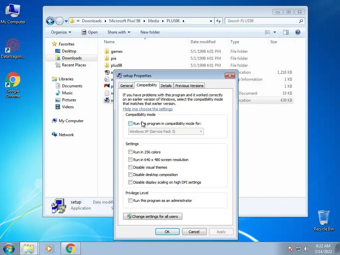Check Disable desktop composition
Viewport: 340px width, 255px height.
130,175
